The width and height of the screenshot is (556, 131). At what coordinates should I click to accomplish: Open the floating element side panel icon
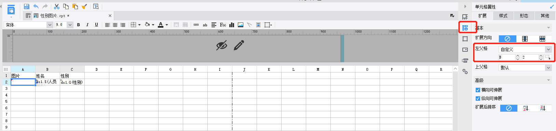465,39
